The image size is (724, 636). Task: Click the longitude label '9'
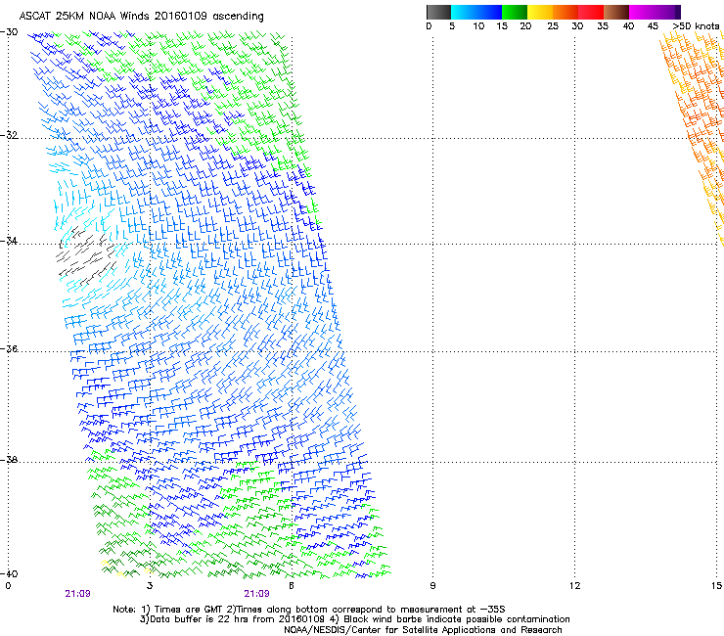tap(432, 586)
